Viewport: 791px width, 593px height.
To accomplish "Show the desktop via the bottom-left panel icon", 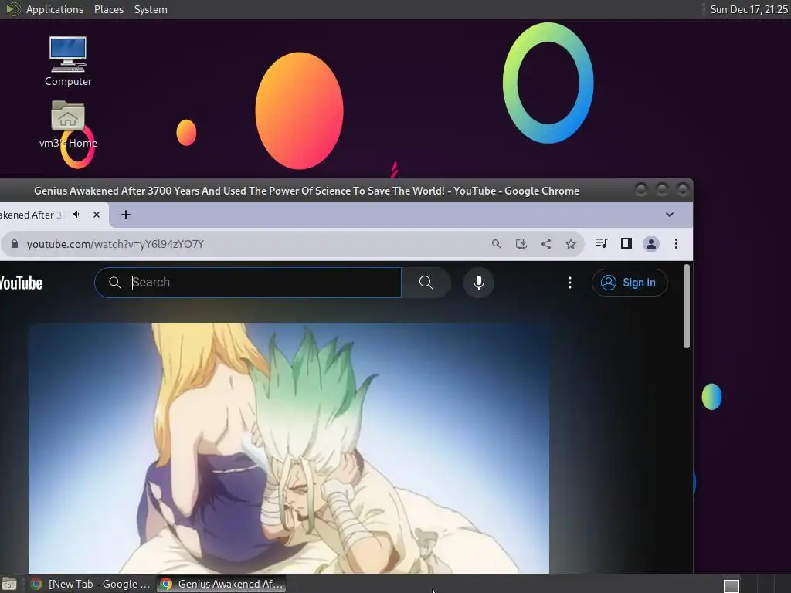I will point(9,584).
